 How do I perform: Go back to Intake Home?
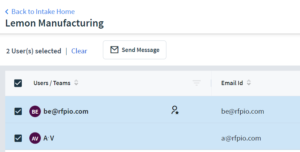(43, 12)
